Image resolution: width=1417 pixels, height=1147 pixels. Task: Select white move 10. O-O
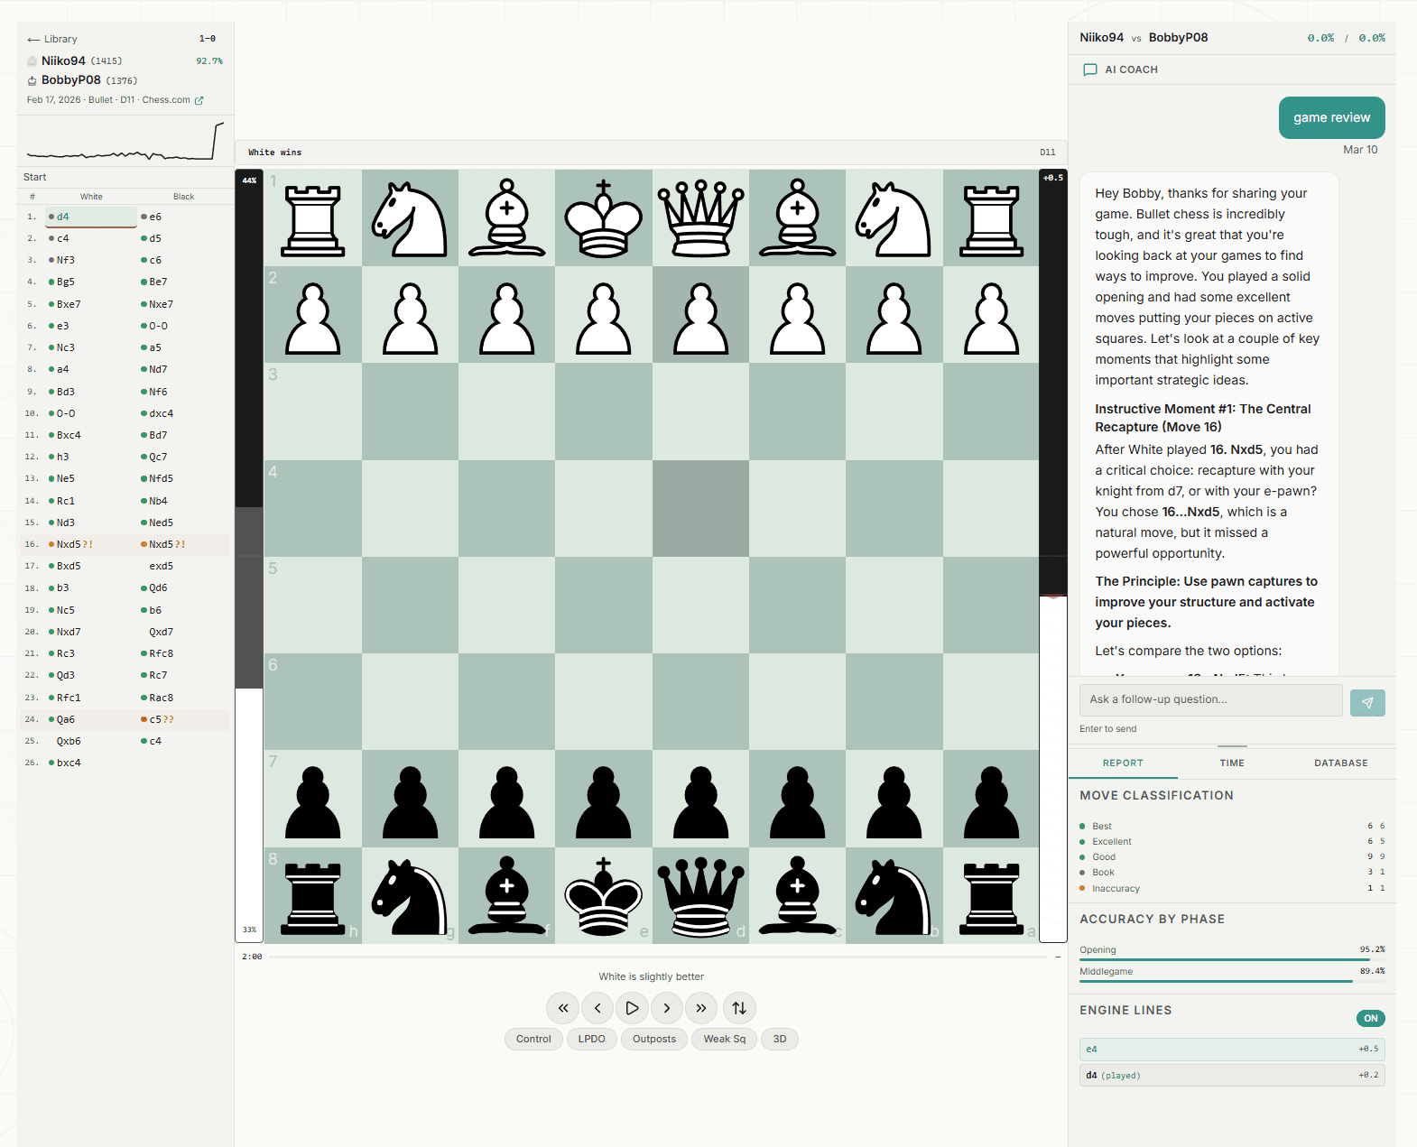[90, 413]
